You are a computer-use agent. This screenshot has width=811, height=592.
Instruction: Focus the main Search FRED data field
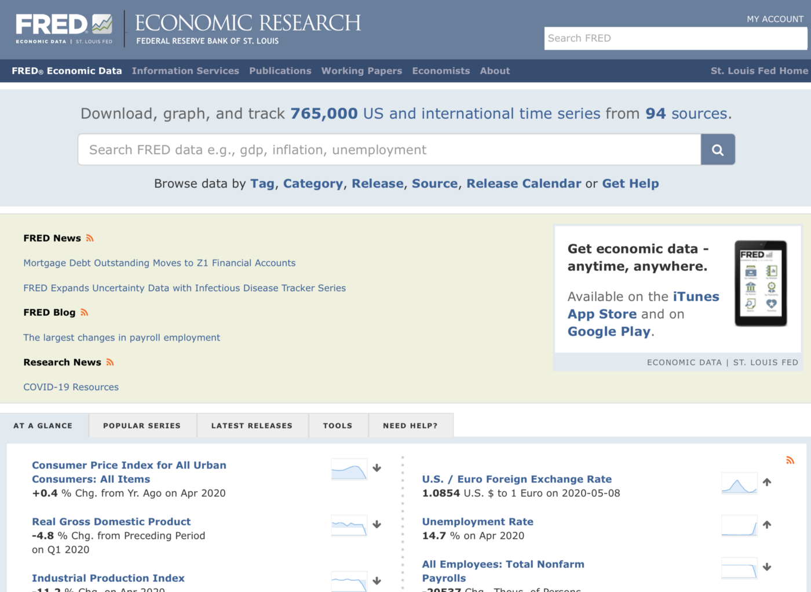click(389, 149)
